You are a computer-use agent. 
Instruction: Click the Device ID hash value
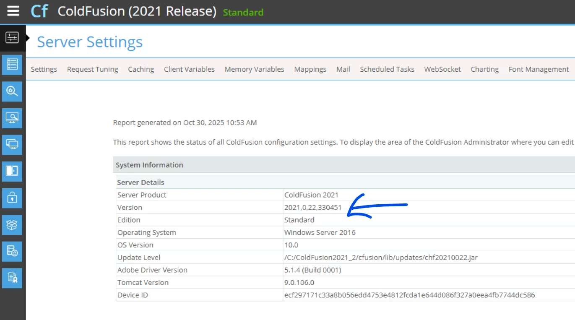tap(409, 295)
